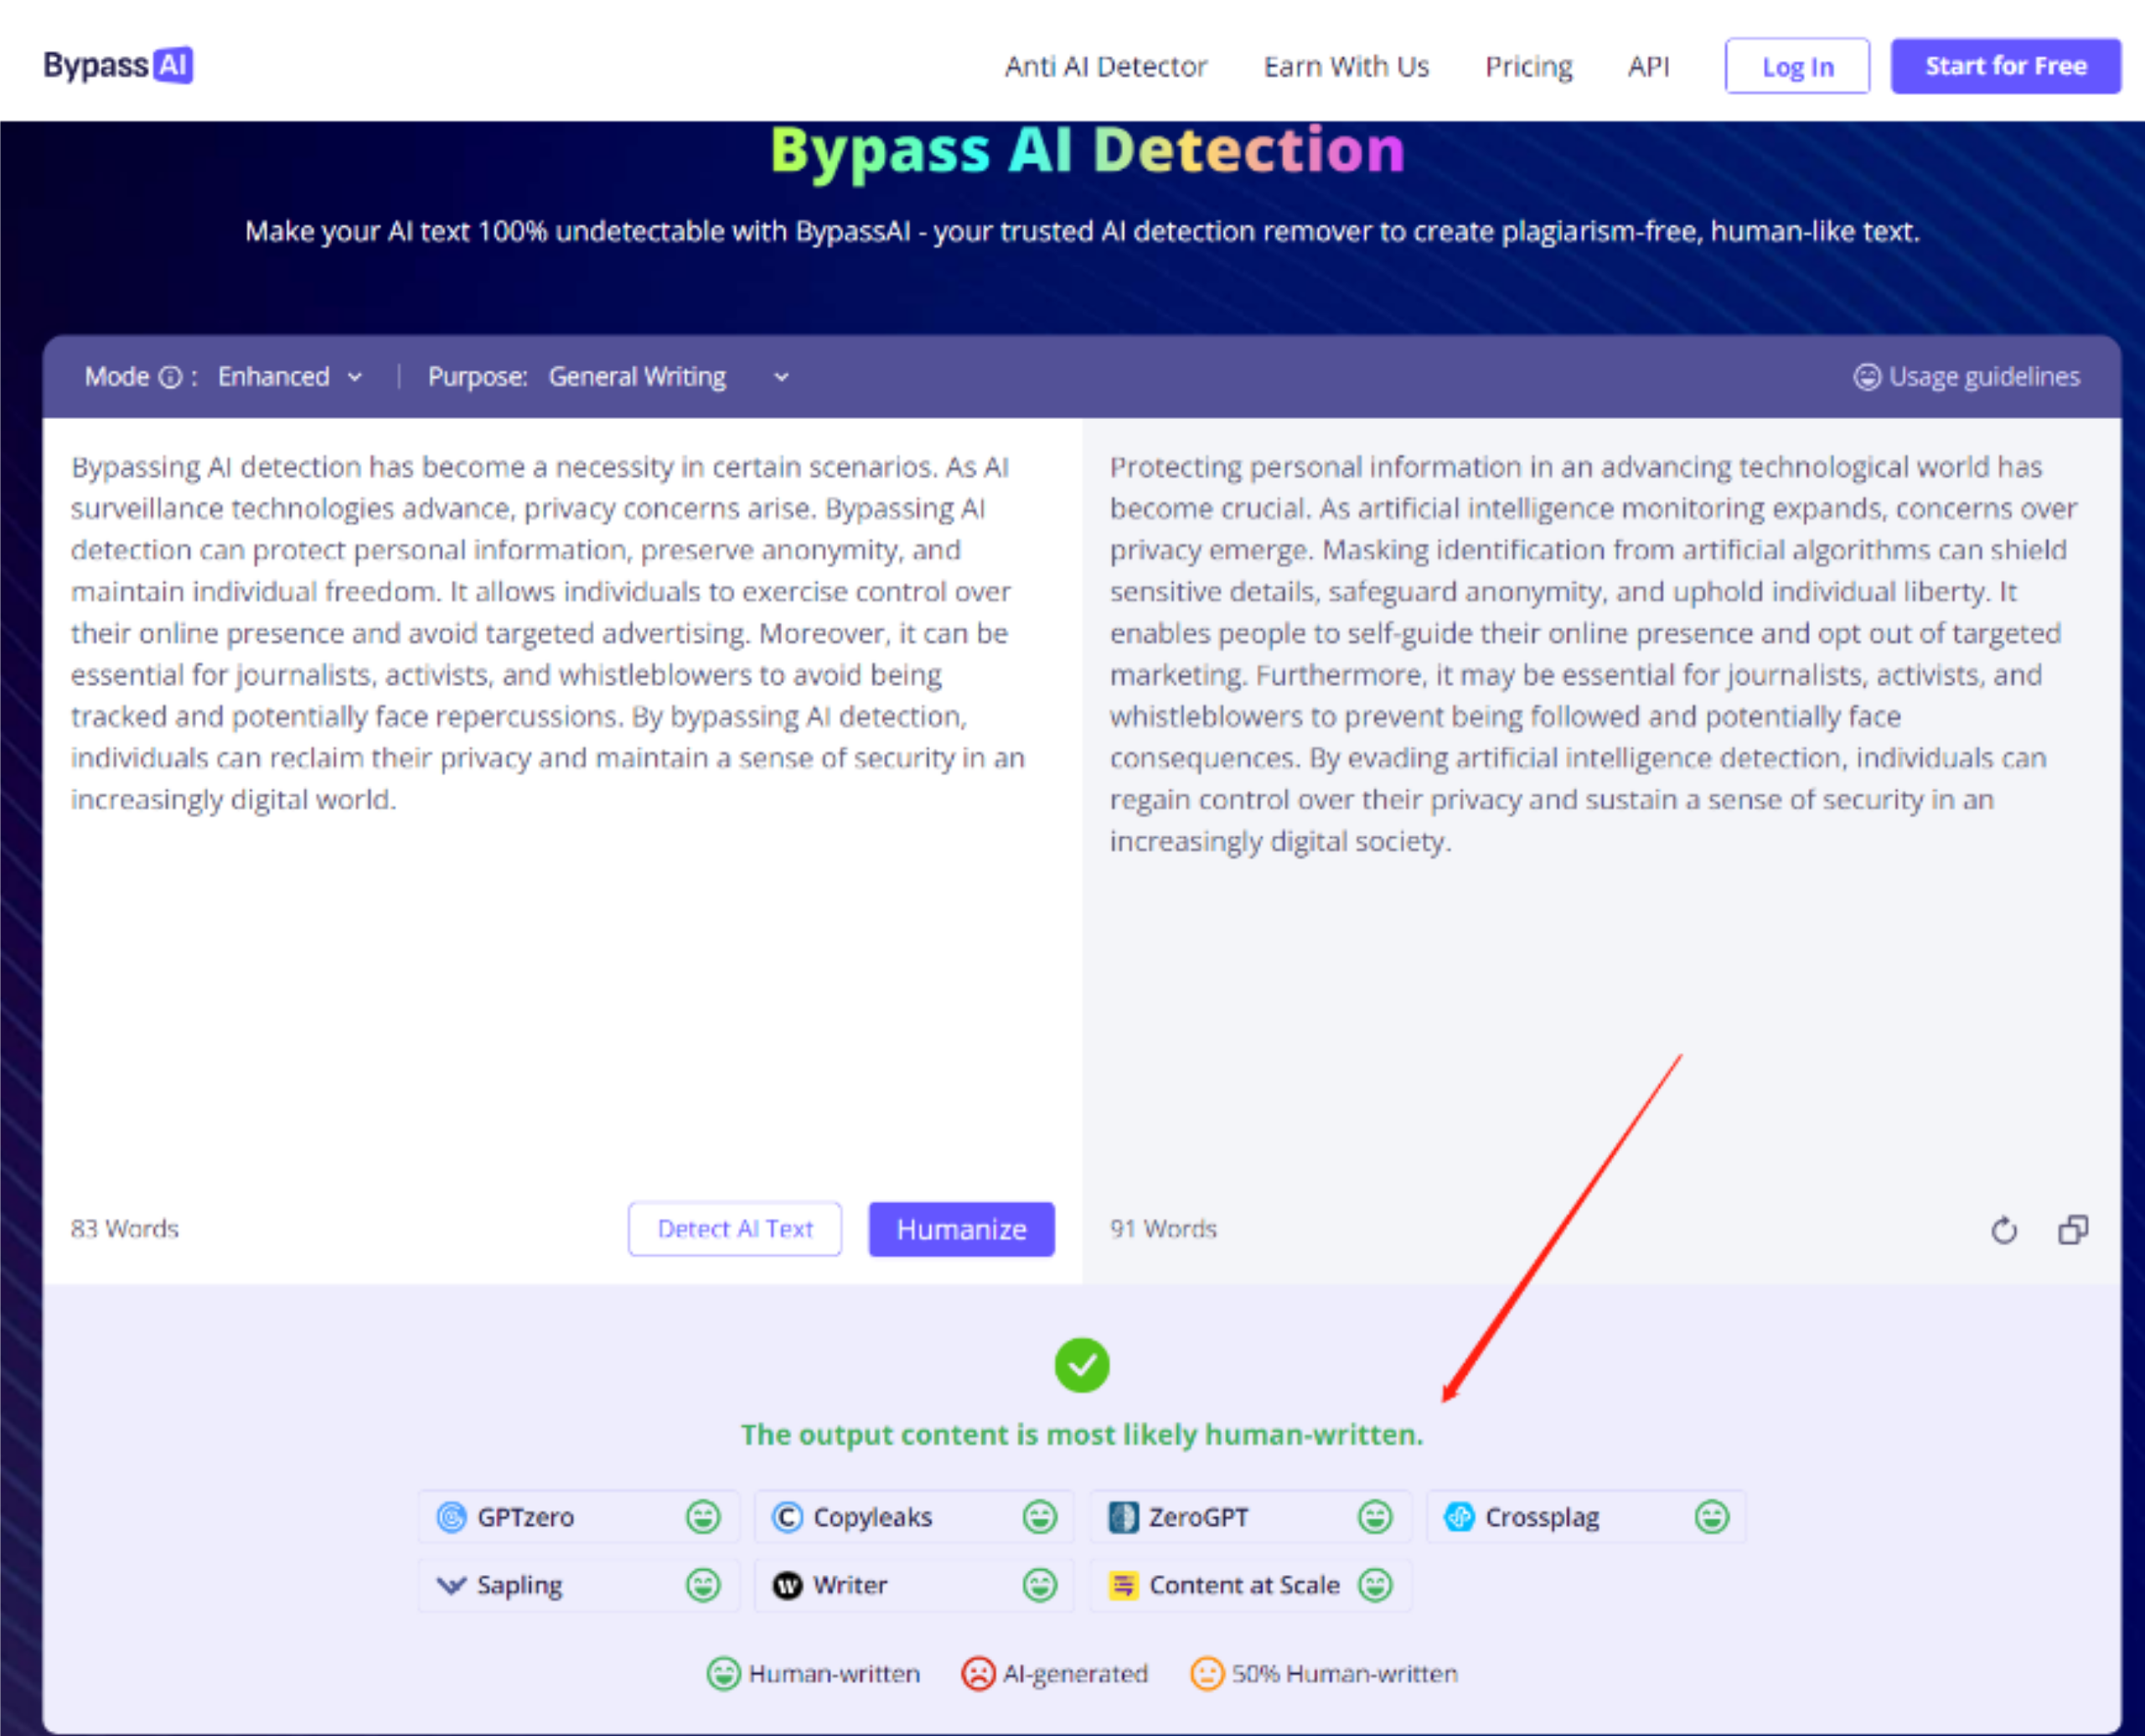
Task: Click the BypassAI logo
Action: tap(118, 66)
